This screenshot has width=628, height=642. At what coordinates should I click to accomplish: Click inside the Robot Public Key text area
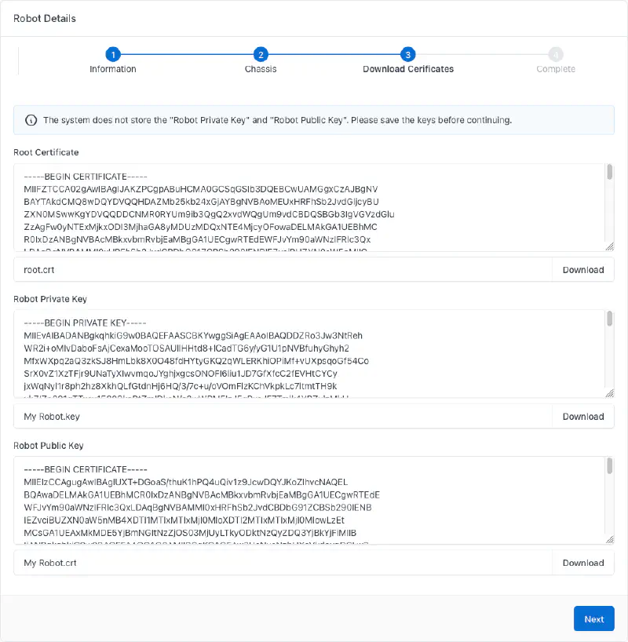click(306, 501)
